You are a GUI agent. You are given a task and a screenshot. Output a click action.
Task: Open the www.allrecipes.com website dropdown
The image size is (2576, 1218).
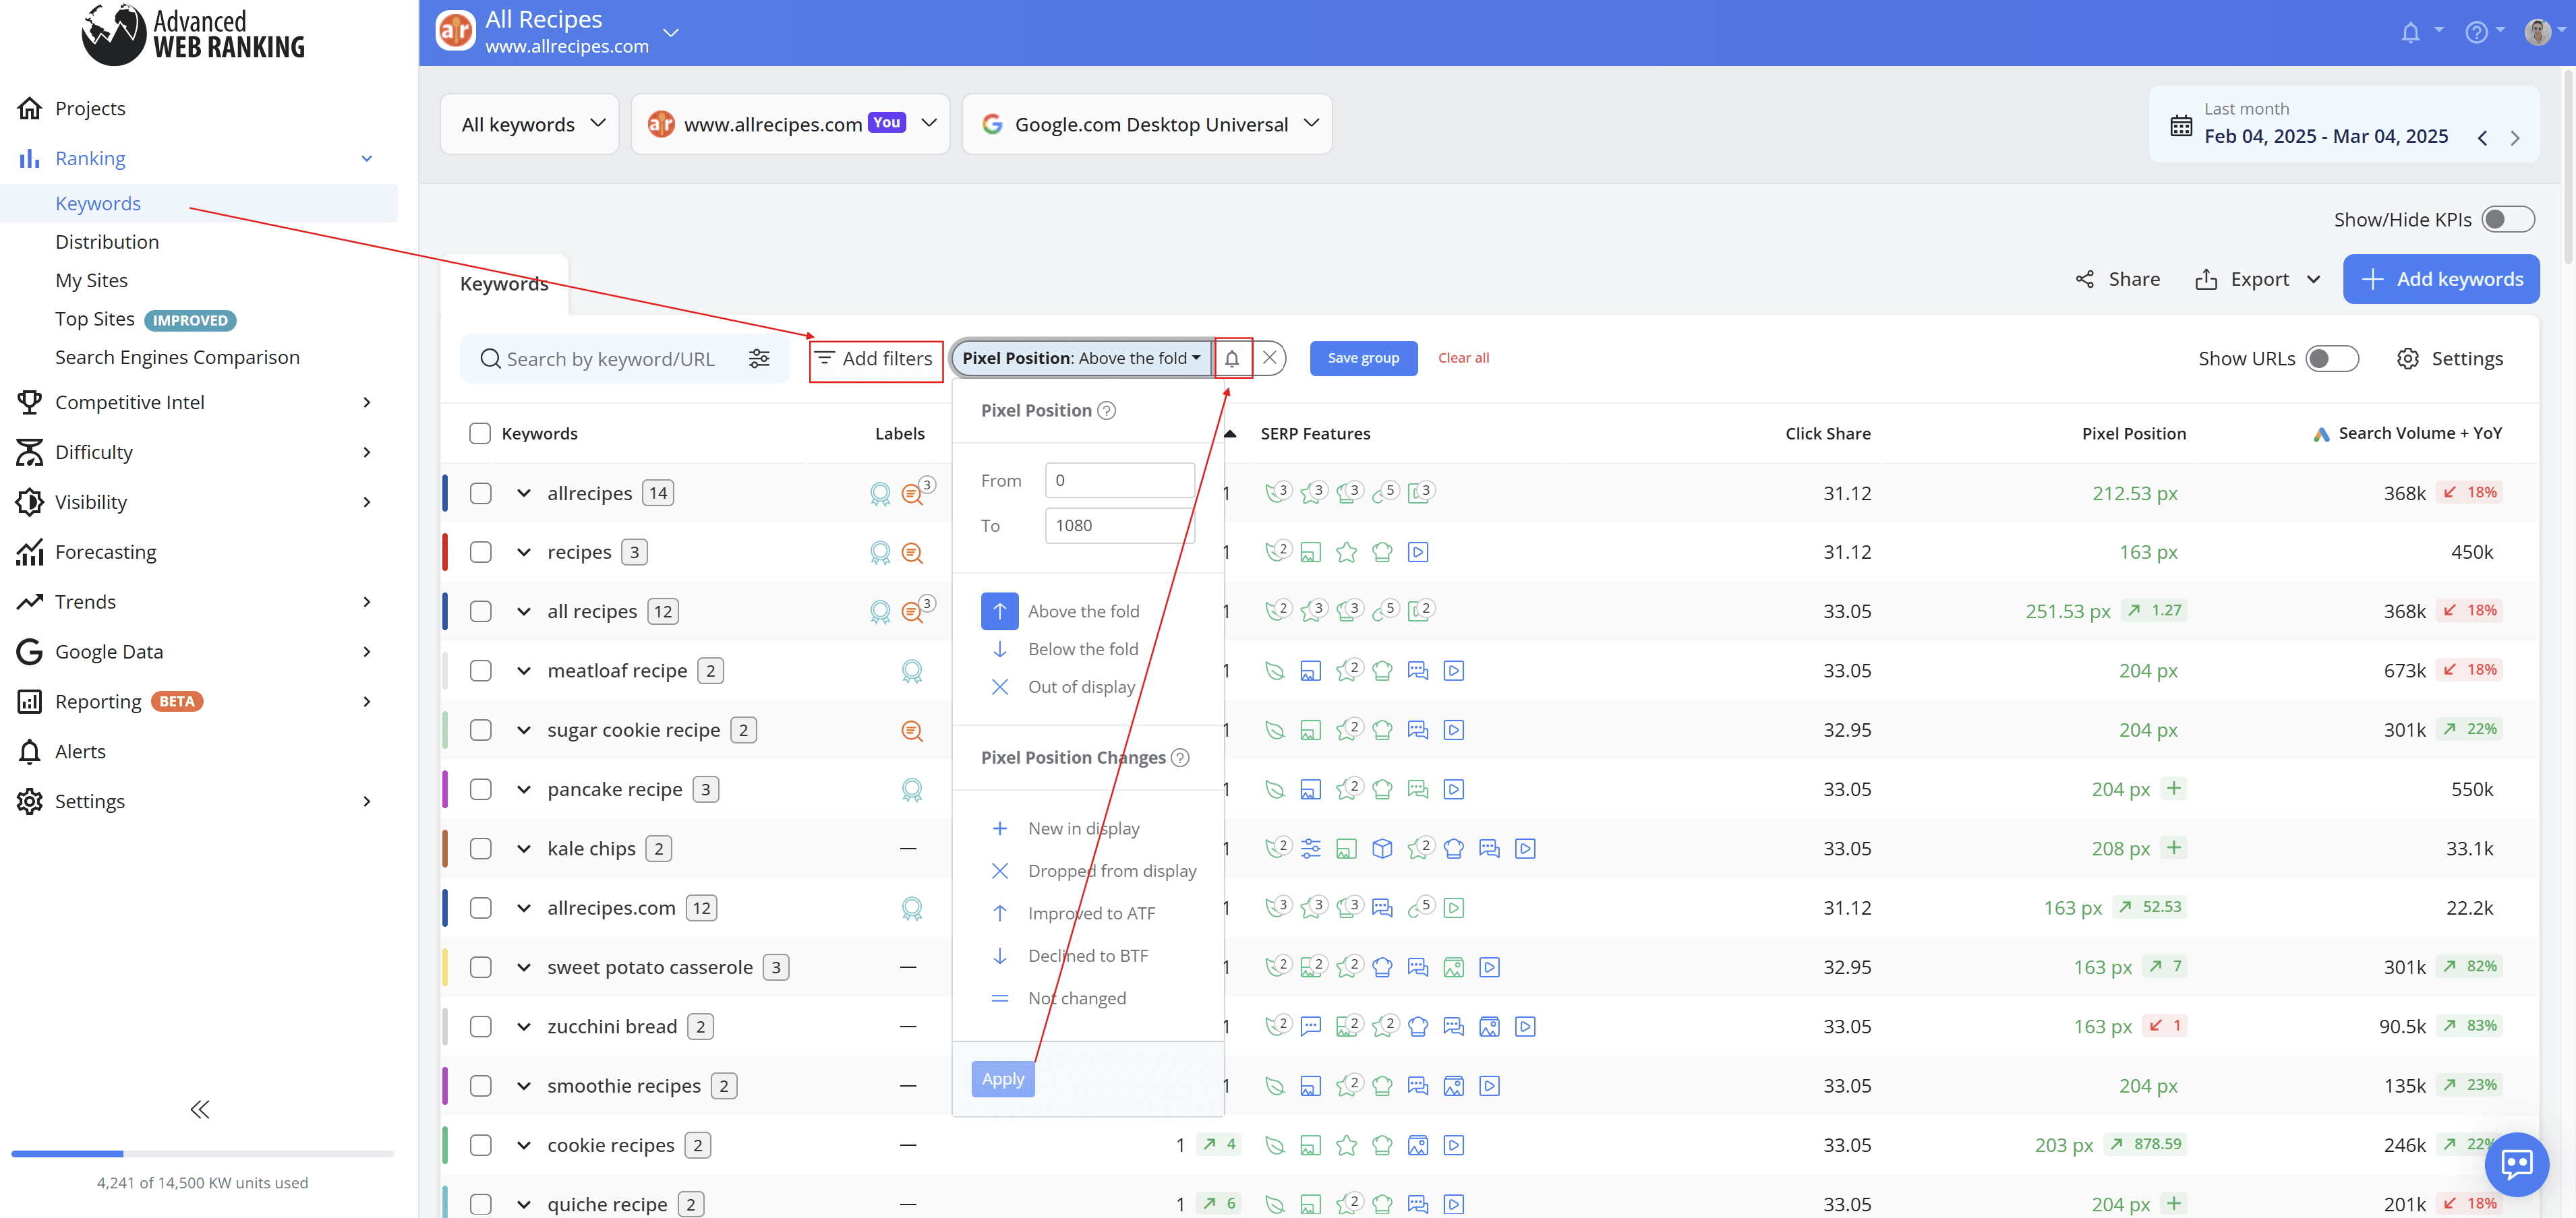pyautogui.click(x=790, y=124)
